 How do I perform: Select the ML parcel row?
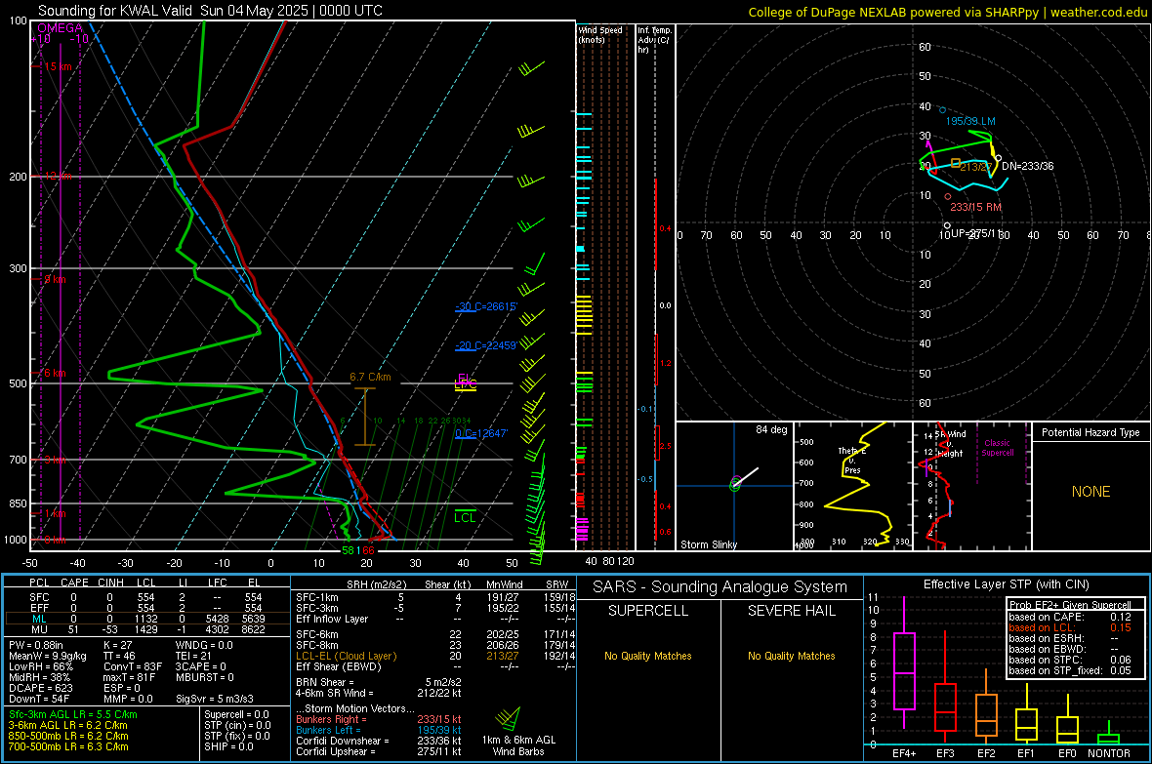pyautogui.click(x=146, y=619)
